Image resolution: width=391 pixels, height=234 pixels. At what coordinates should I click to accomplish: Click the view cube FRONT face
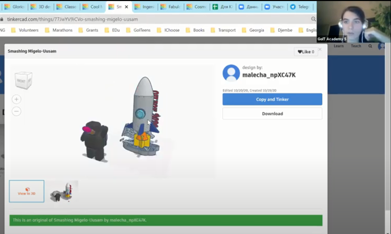click(22, 81)
